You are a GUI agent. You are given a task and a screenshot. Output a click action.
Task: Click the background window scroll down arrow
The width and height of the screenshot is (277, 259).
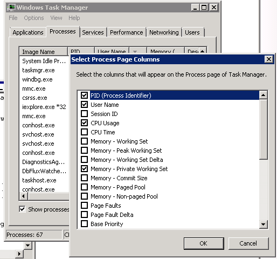[x=28, y=246]
